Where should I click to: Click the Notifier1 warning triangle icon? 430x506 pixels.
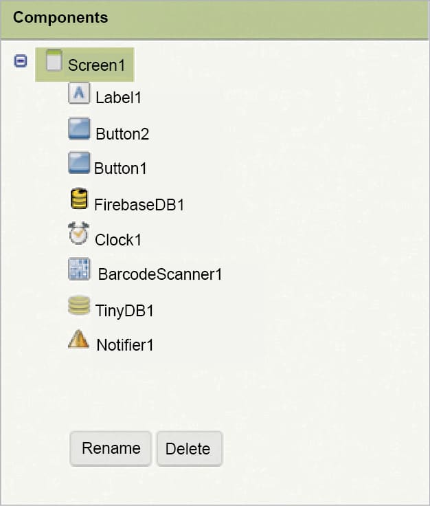pos(79,339)
